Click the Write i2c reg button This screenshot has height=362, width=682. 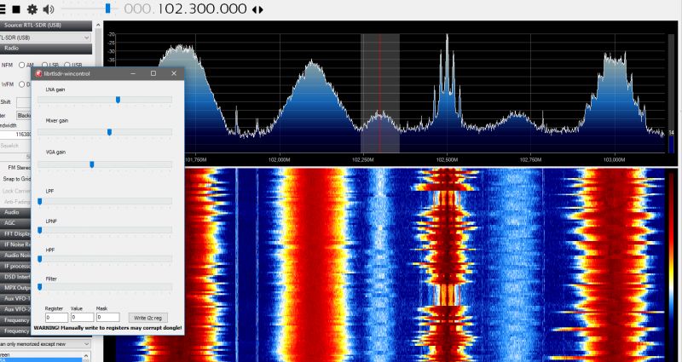147,318
